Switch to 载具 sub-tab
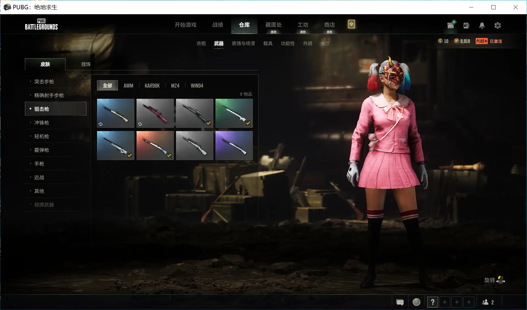Image resolution: width=527 pixels, height=310 pixels. coord(268,44)
